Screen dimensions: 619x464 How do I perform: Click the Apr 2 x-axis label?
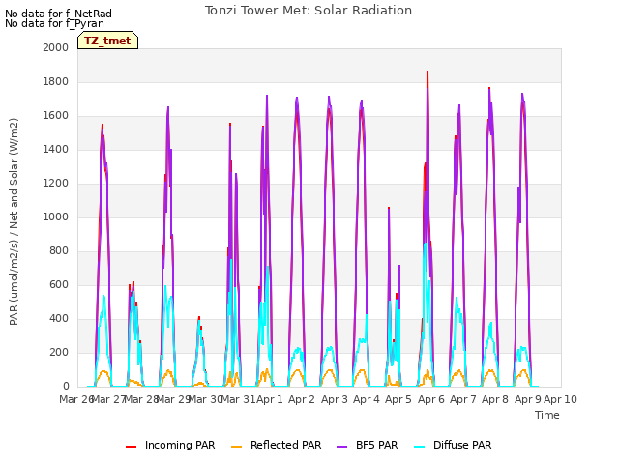(x=302, y=399)
